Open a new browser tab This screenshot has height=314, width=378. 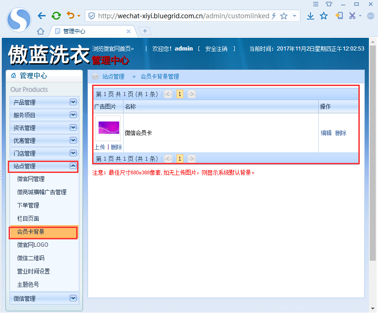[145, 31]
